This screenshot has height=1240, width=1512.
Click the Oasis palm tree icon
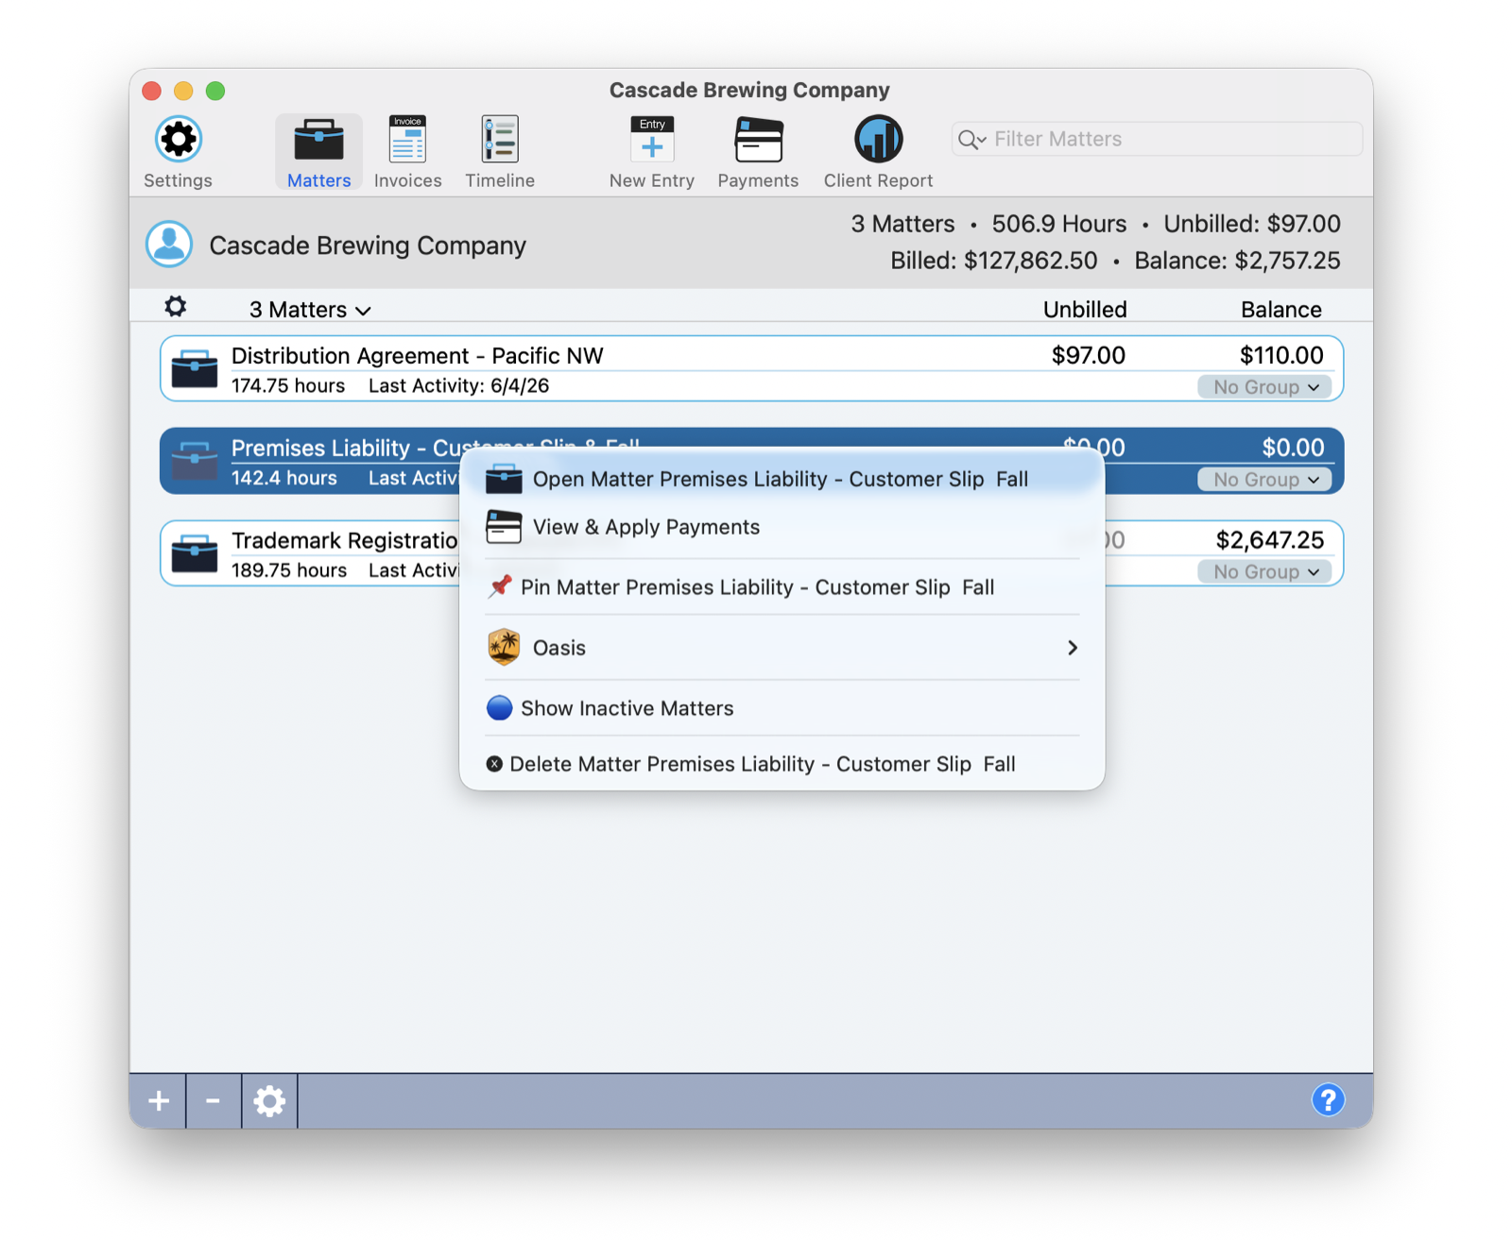pyautogui.click(x=504, y=647)
